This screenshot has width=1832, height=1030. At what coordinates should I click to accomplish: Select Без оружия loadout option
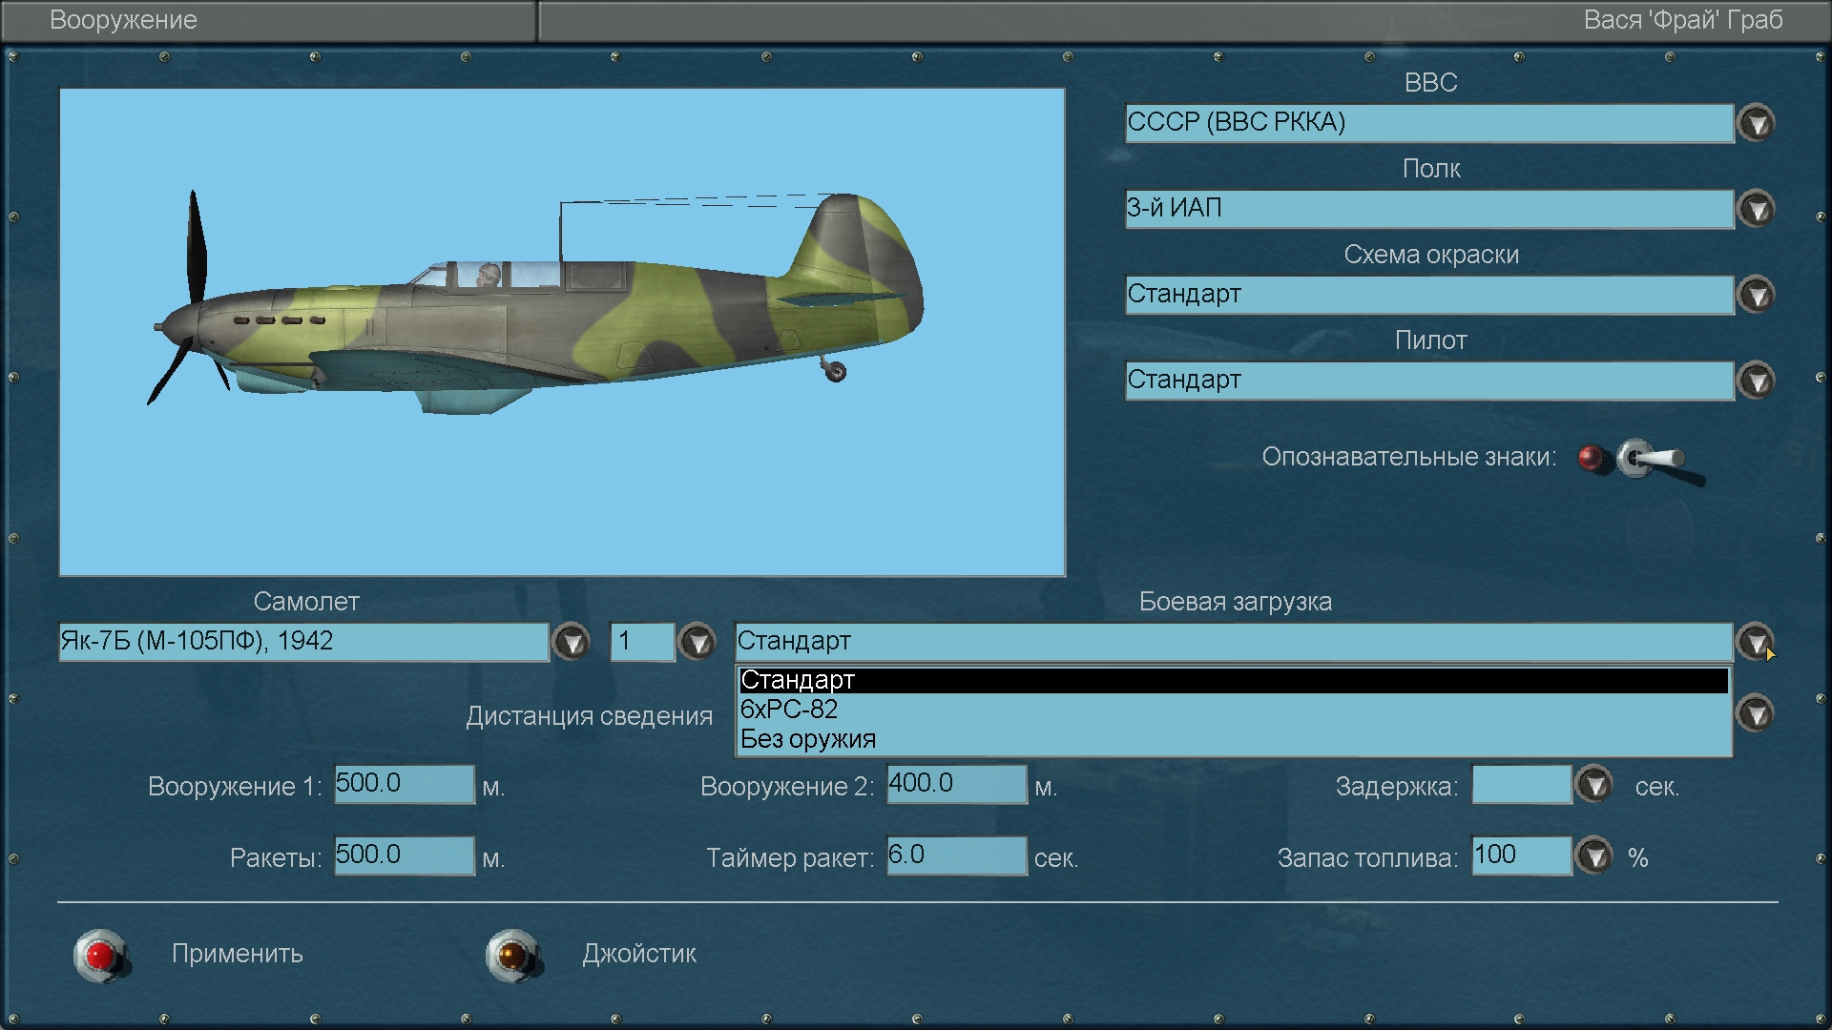point(808,739)
